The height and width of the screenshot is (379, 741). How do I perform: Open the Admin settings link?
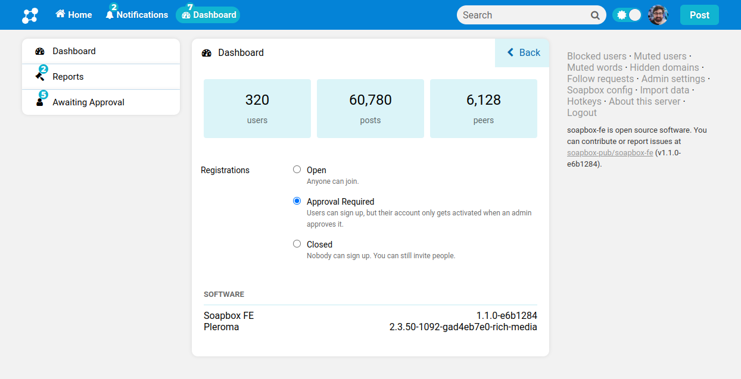coord(672,79)
